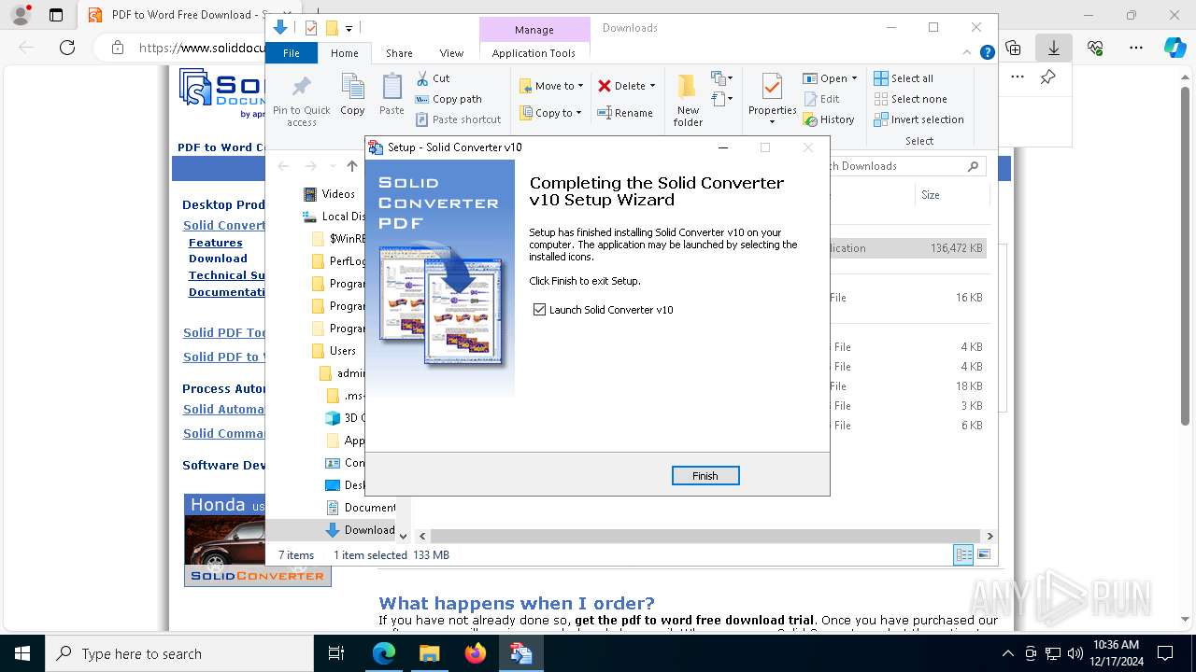Click the Size column header
The image size is (1196, 672).
pyautogui.click(x=951, y=195)
